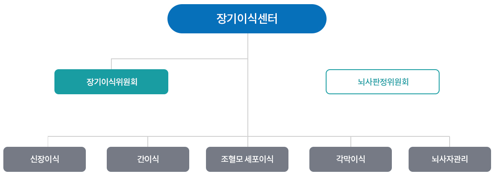Image resolution: width=494 pixels, height=176 pixels.
Task: Click the short connector line above 장기이식위원회
Action: [x=111, y=64]
